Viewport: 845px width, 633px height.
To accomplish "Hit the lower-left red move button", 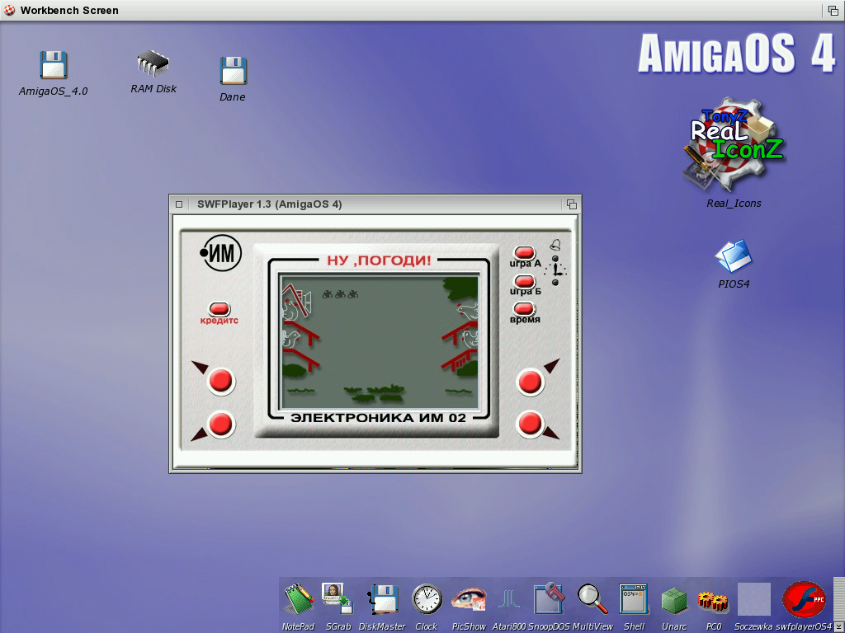I will click(221, 424).
